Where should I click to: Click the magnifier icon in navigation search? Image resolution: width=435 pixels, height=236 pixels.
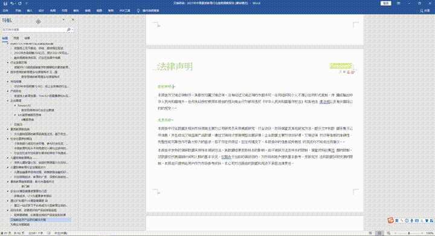tap(68, 30)
